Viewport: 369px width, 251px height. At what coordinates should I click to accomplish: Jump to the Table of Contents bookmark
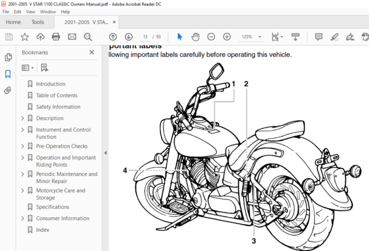(57, 95)
